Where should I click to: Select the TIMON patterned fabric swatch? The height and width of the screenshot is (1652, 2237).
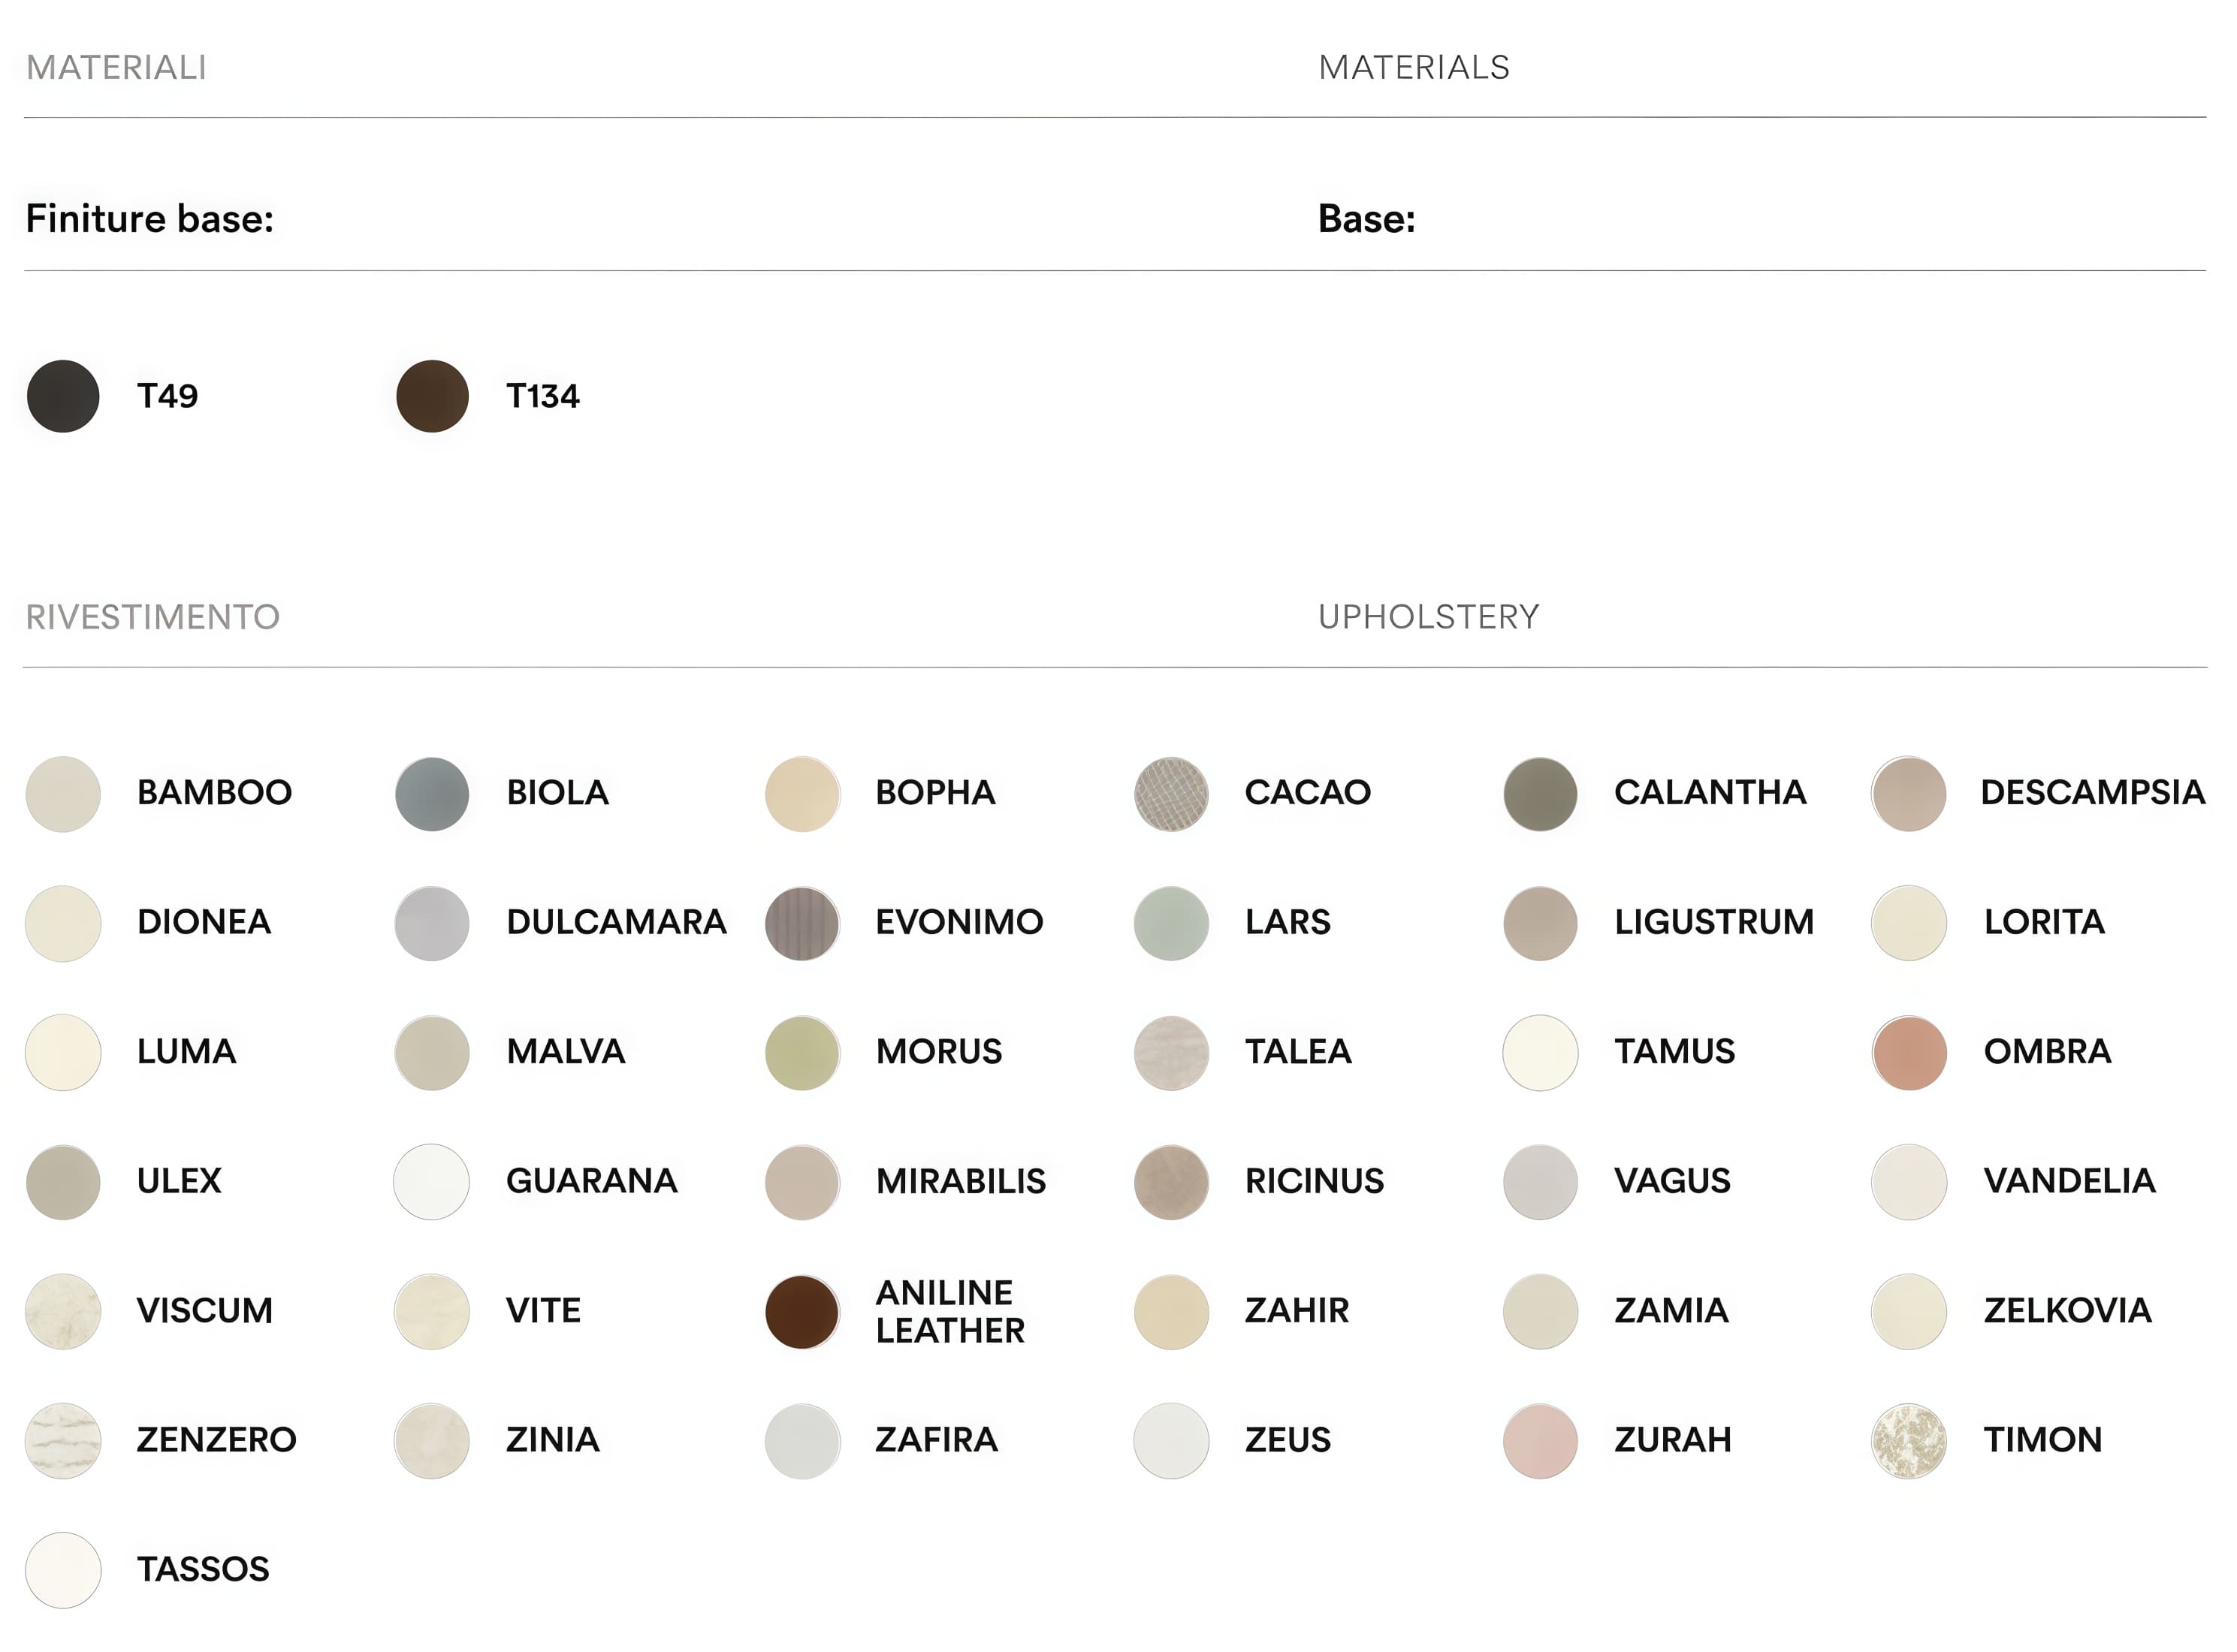coord(1909,1441)
